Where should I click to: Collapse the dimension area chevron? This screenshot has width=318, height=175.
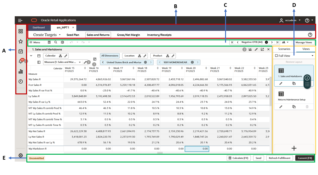(x=31, y=56)
